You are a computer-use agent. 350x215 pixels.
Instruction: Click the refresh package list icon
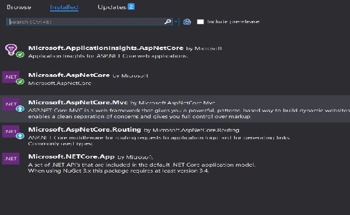(187, 21)
